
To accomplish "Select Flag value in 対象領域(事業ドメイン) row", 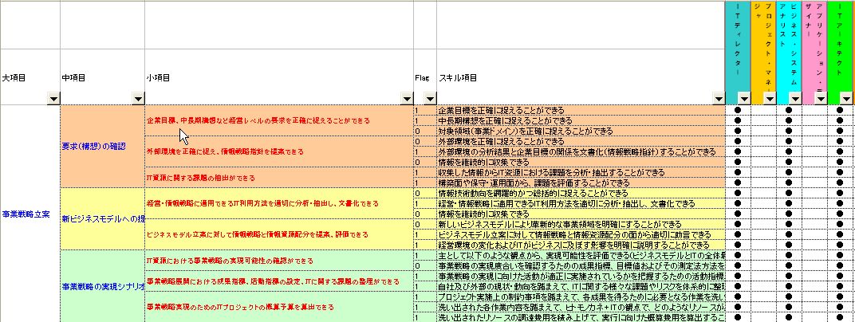I will point(425,131).
